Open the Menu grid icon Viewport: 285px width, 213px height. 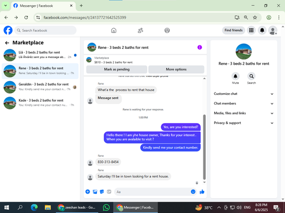[x=251, y=30]
